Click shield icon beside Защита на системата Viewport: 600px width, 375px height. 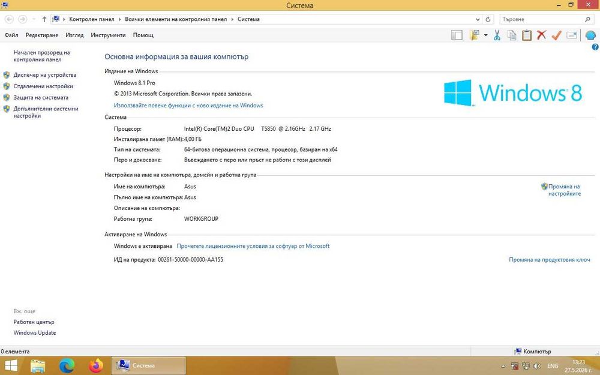pos(7,98)
